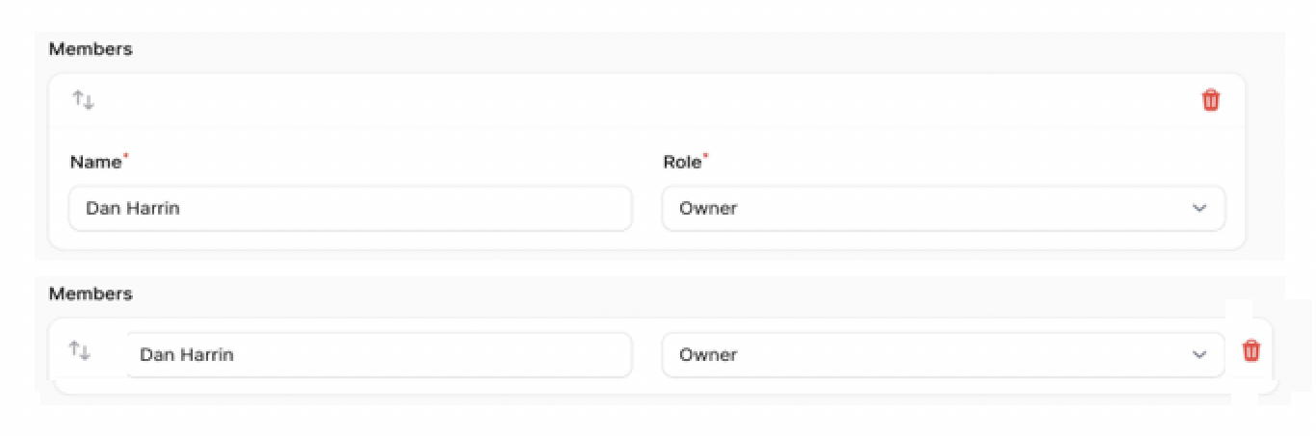Click the Members heading above the labeled form
The image size is (1316, 436).
91,49
